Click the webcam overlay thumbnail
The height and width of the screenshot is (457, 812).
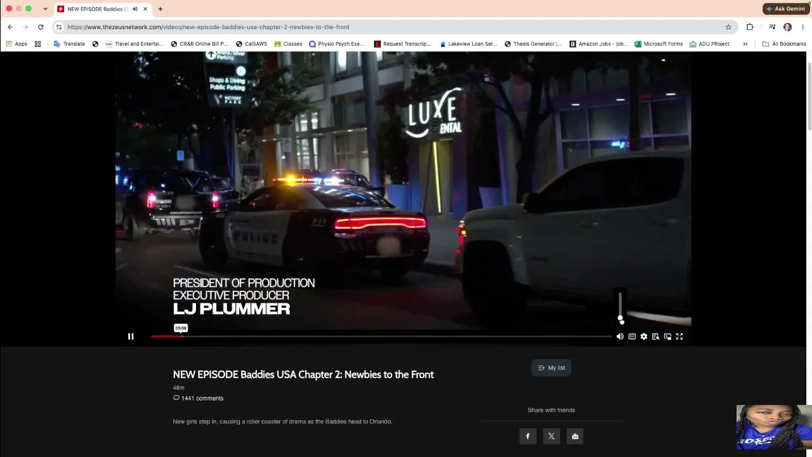pyautogui.click(x=774, y=427)
